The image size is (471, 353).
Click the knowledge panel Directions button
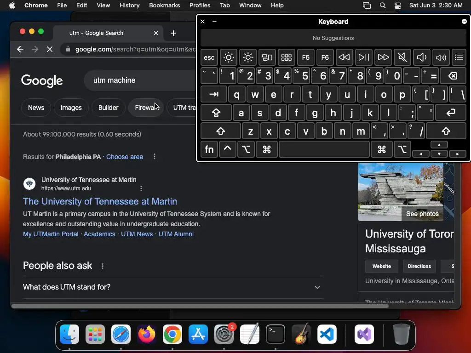pyautogui.click(x=419, y=266)
